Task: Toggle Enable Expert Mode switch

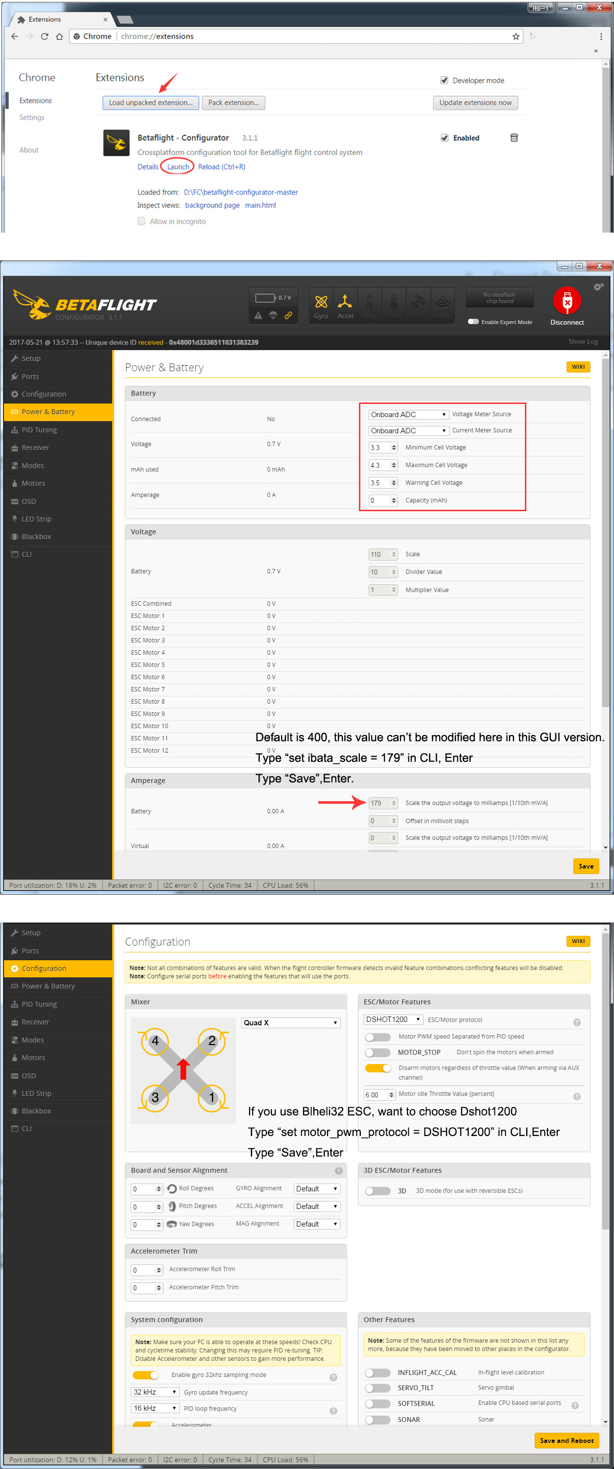Action: (473, 322)
